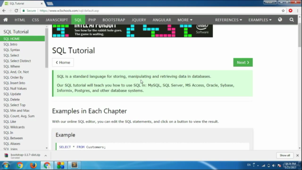302x170 pixels.
Task: Click the volume icon in system tray
Action: tap(274, 166)
